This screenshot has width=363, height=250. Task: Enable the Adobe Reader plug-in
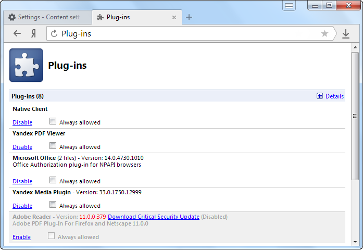[x=21, y=237]
